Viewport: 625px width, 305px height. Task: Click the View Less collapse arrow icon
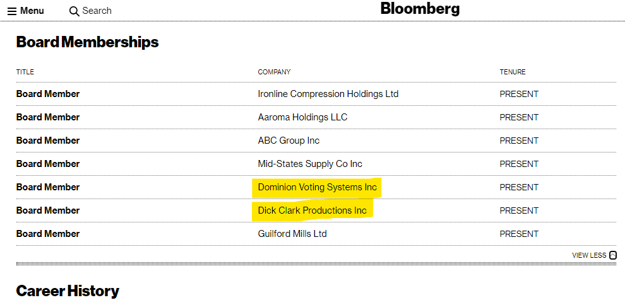(612, 255)
